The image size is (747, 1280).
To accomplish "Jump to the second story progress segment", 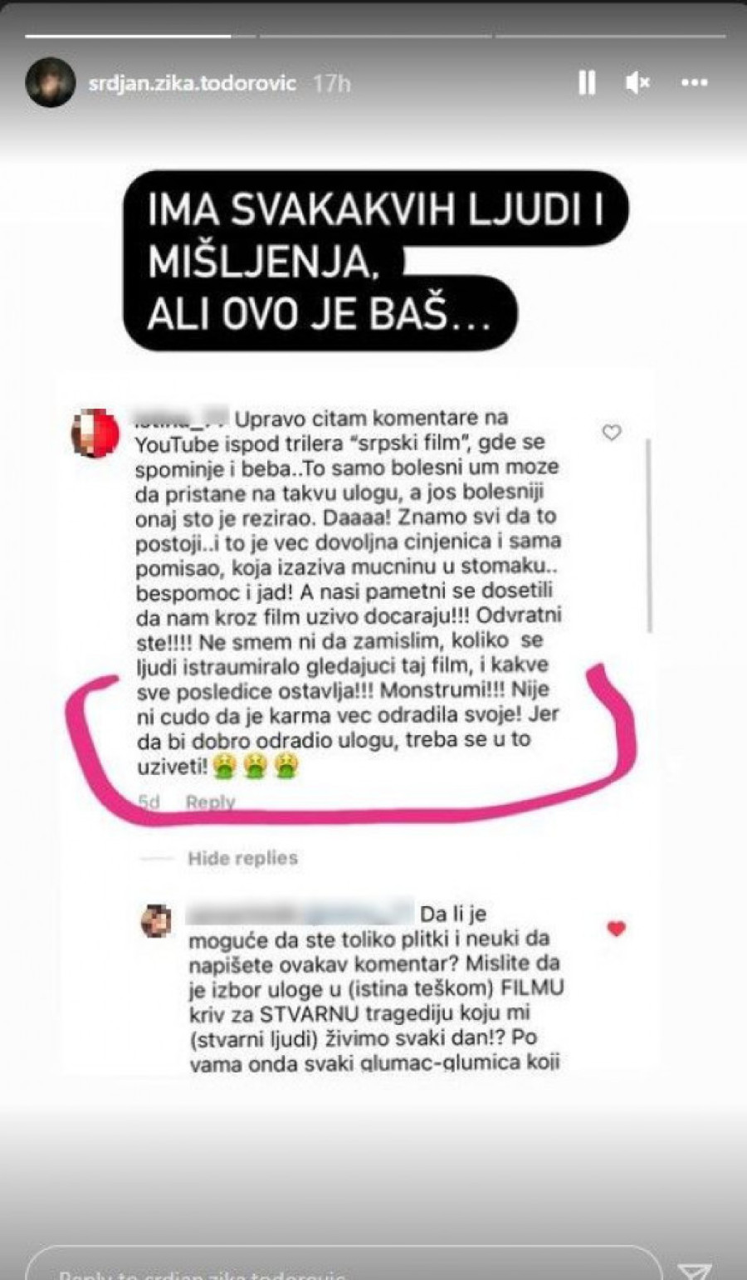I will [x=374, y=36].
